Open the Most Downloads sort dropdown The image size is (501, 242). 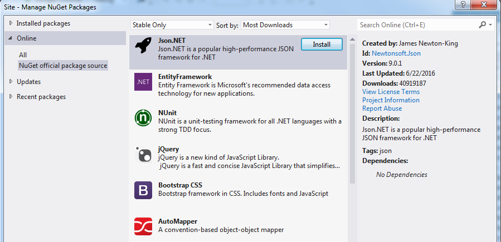tap(285, 25)
